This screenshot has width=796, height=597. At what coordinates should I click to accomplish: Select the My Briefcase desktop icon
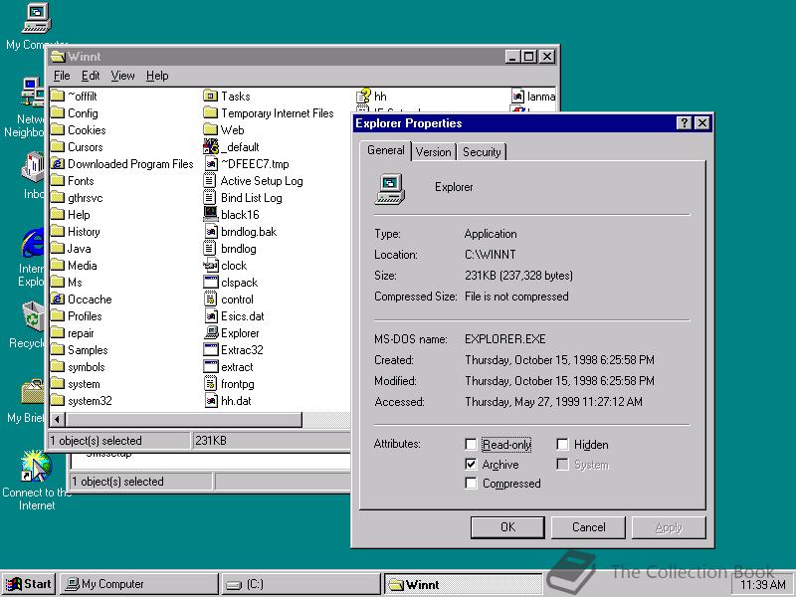click(x=33, y=392)
